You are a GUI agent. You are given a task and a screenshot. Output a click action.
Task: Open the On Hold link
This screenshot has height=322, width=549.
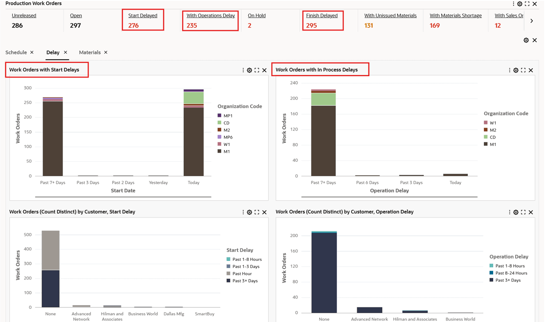257,16
